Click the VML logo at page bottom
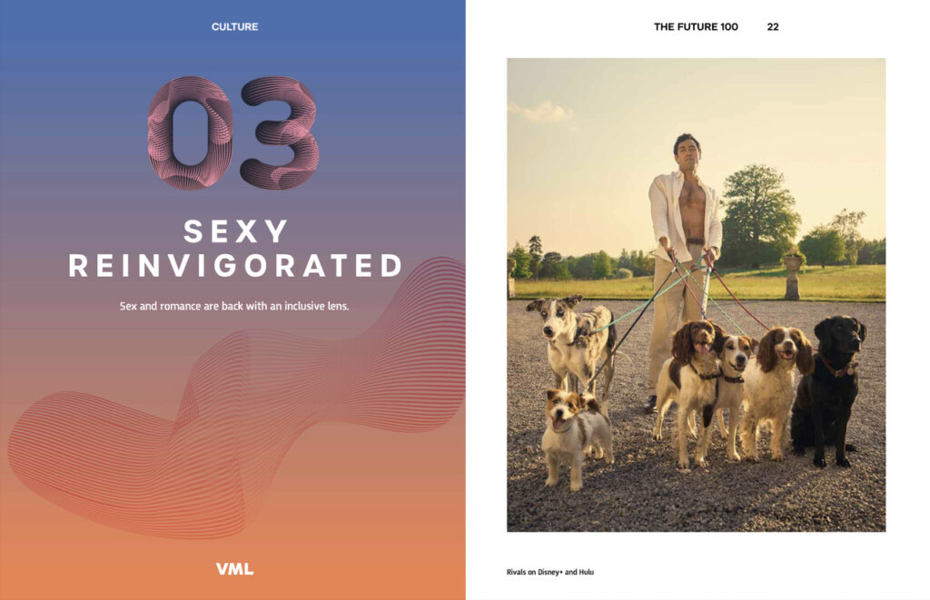The height and width of the screenshot is (600, 930). click(x=235, y=569)
